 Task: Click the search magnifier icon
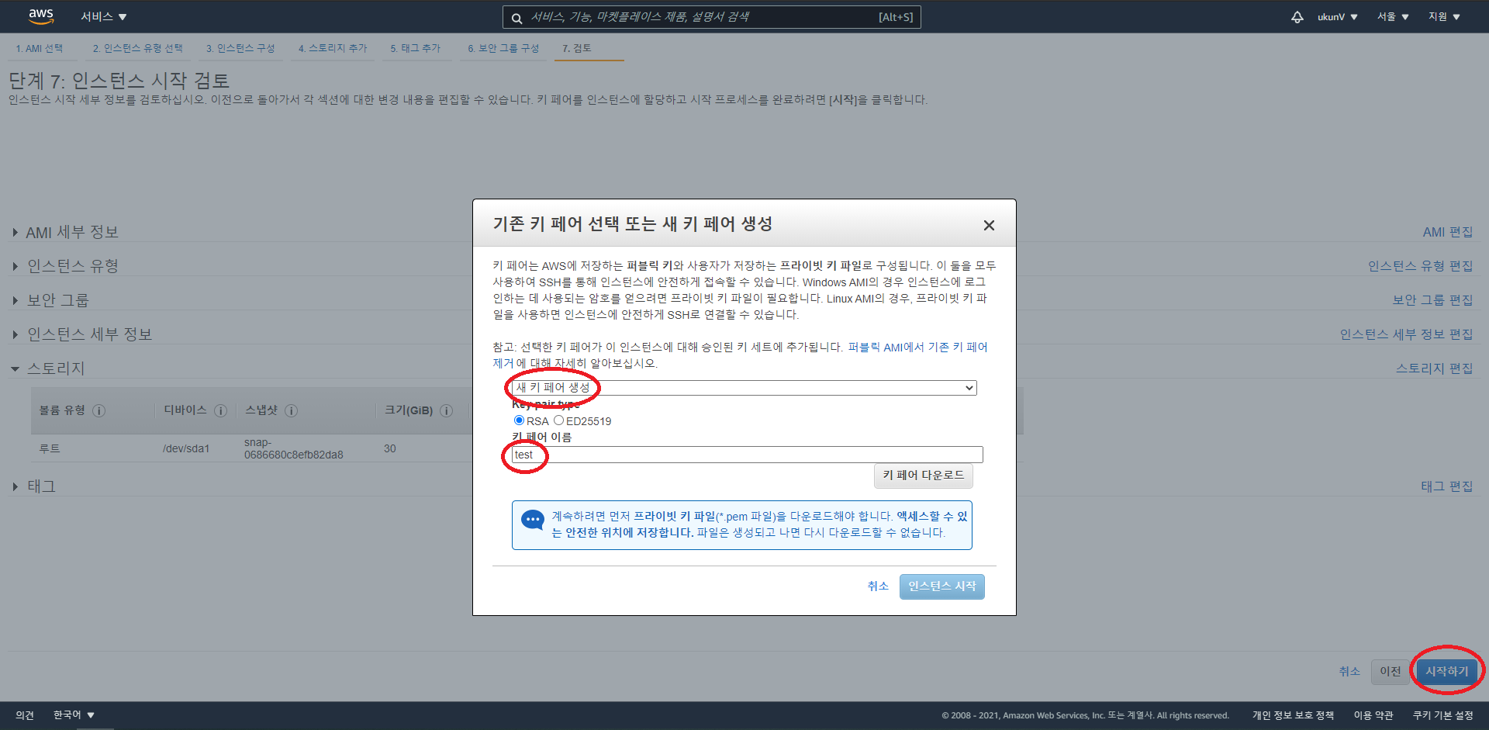coord(516,18)
